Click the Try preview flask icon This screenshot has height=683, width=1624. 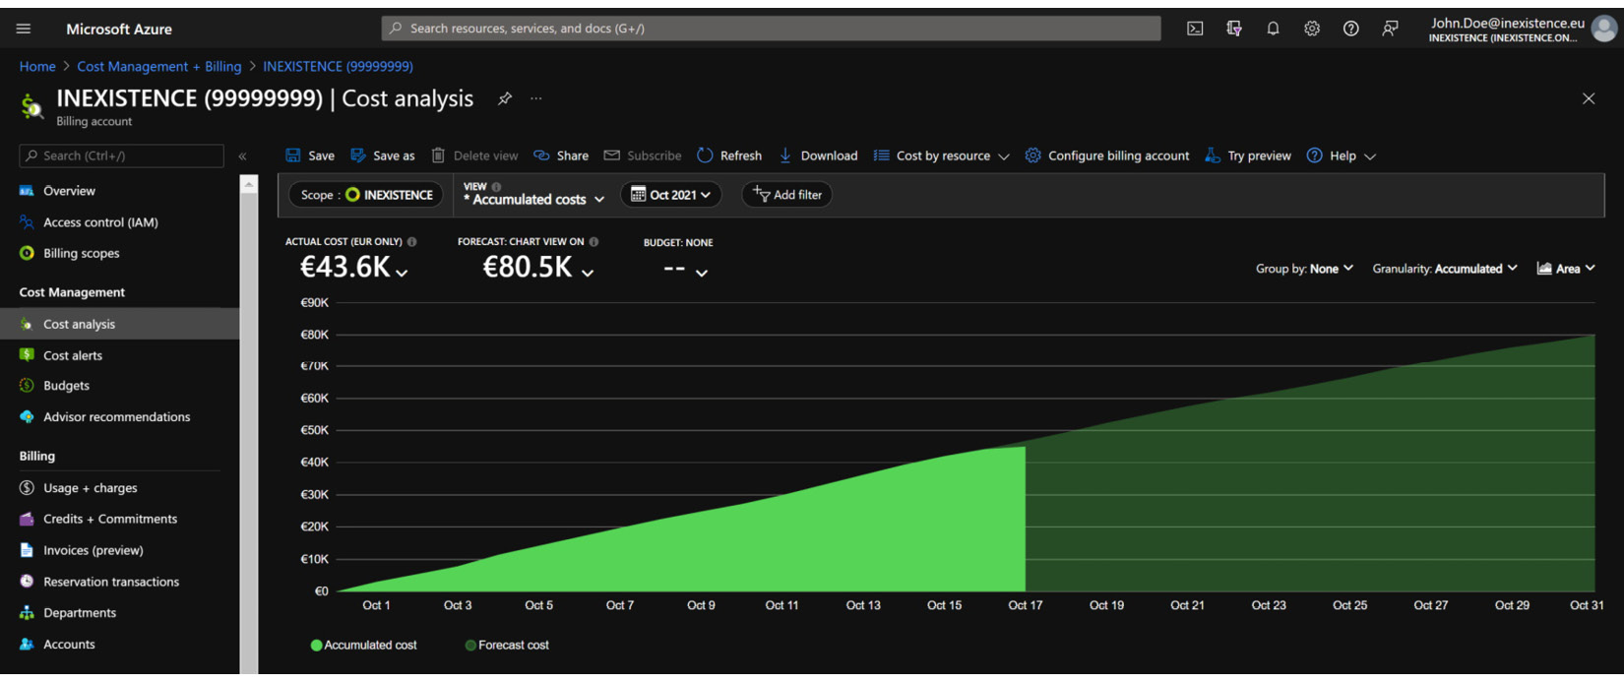[1213, 155]
